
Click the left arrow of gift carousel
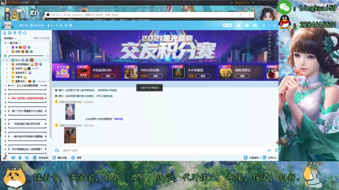pyautogui.click(x=73, y=72)
